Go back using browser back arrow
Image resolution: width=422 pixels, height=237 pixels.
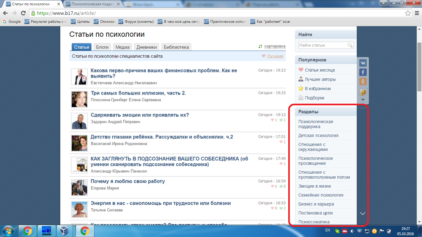(x=6, y=13)
